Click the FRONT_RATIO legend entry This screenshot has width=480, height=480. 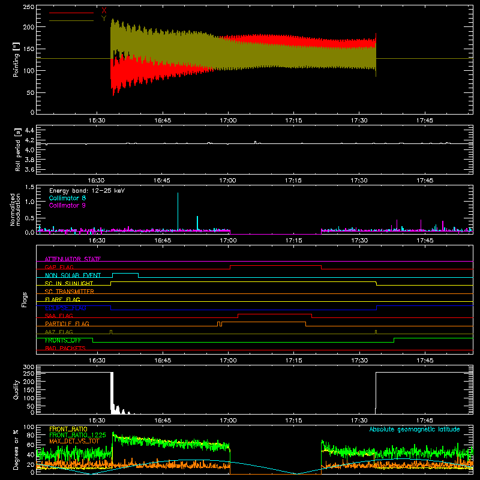(x=68, y=429)
